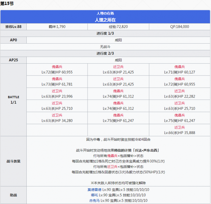Click the 经验:72,820 value
This screenshot has height=204, width=211.
118,27
